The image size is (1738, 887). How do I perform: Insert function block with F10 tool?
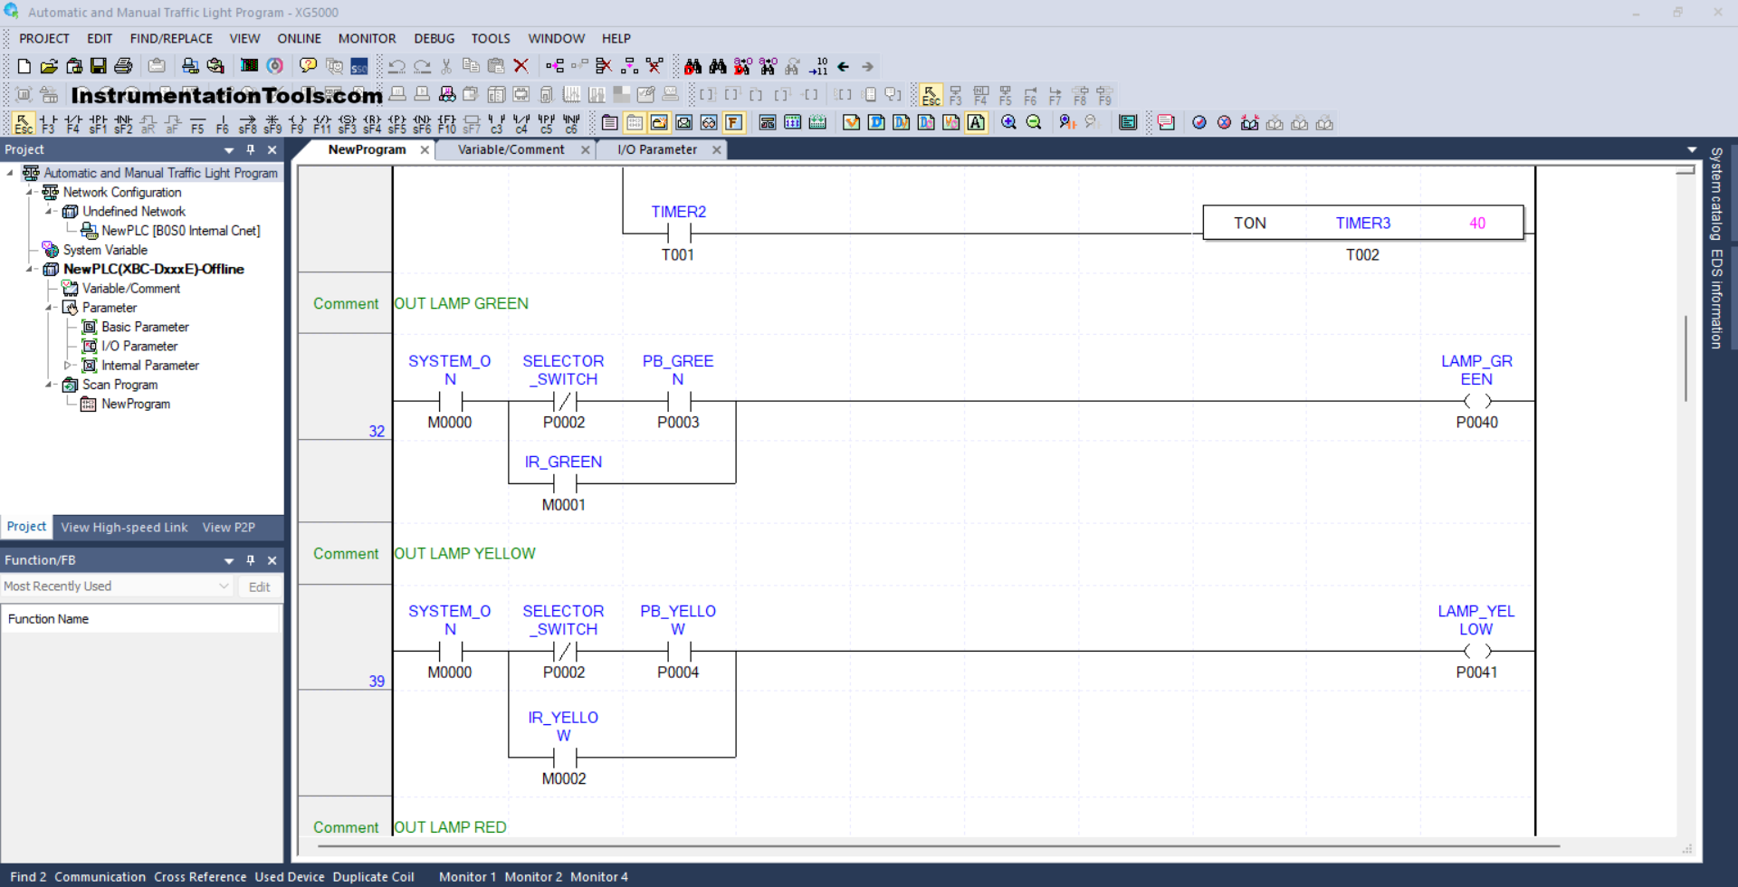pyautogui.click(x=446, y=123)
